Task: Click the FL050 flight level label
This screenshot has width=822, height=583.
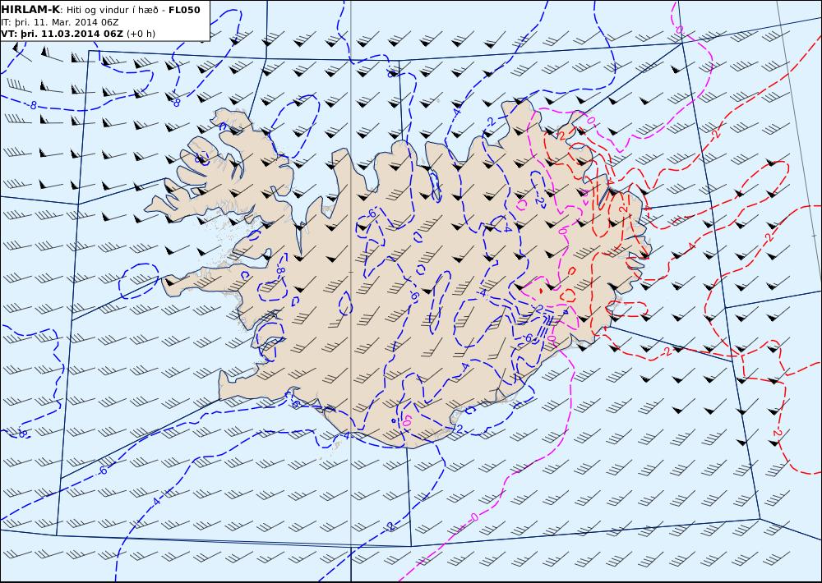Action: pyautogui.click(x=184, y=10)
